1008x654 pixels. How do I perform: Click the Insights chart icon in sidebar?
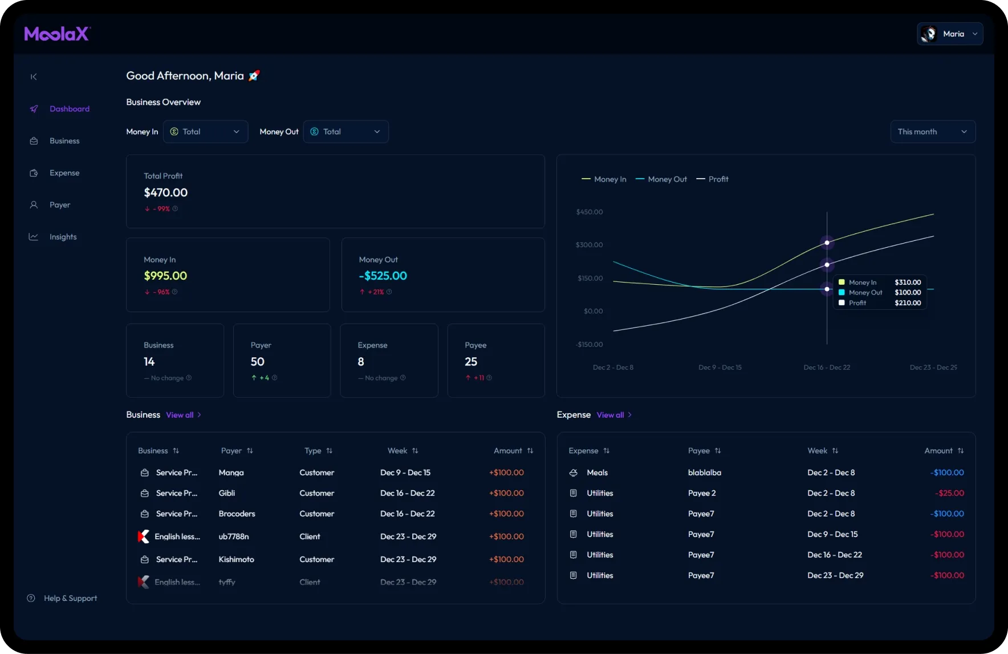pos(34,237)
